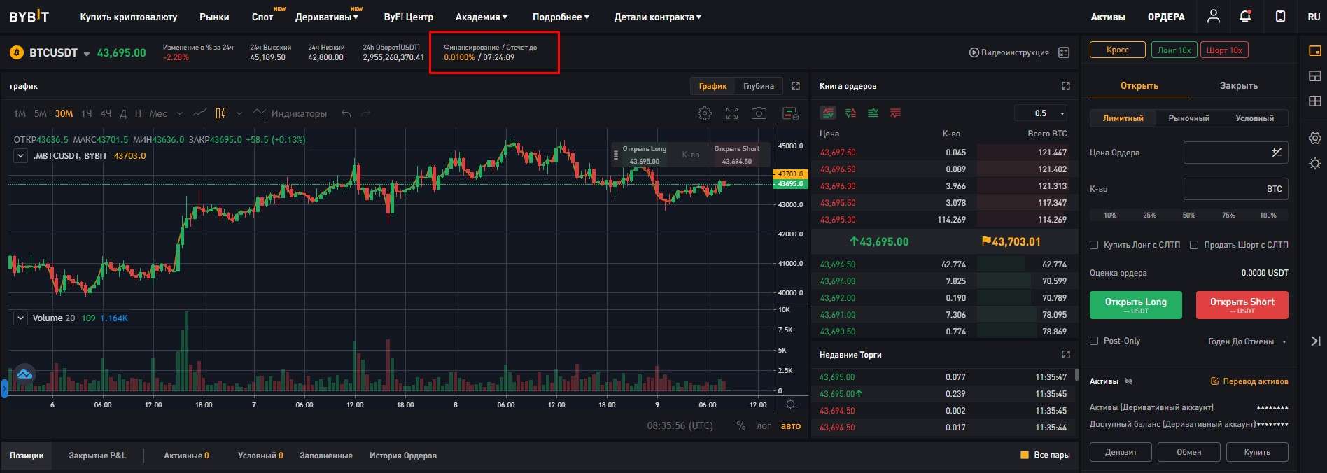Image resolution: width=1327 pixels, height=473 pixels.
Task: Toggle log scale on chart
Action: click(764, 425)
